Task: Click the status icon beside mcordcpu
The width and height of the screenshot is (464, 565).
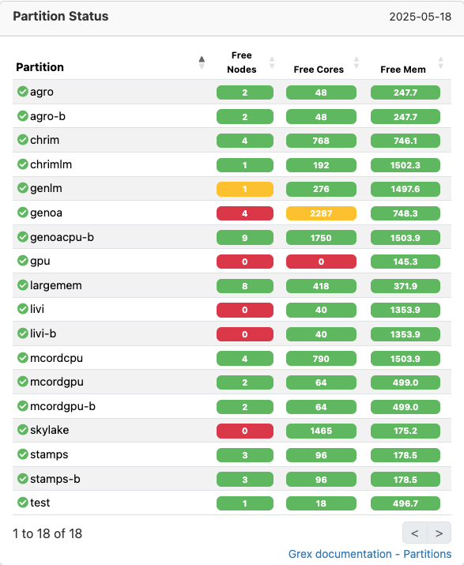Action: click(23, 358)
